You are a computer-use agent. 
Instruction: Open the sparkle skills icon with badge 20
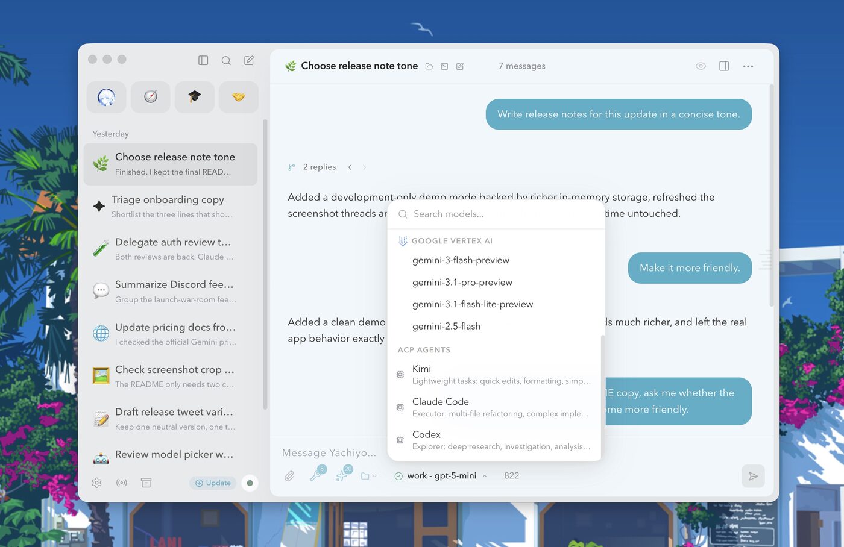pyautogui.click(x=342, y=475)
